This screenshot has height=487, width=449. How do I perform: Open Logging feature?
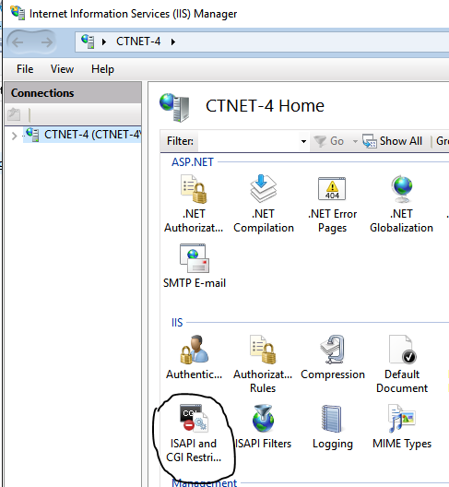pos(333,427)
